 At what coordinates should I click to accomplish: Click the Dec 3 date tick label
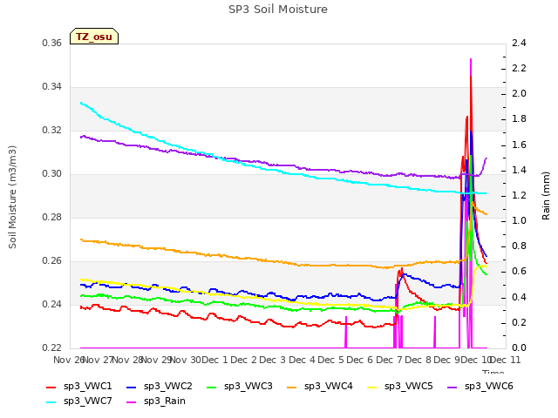[273, 361]
